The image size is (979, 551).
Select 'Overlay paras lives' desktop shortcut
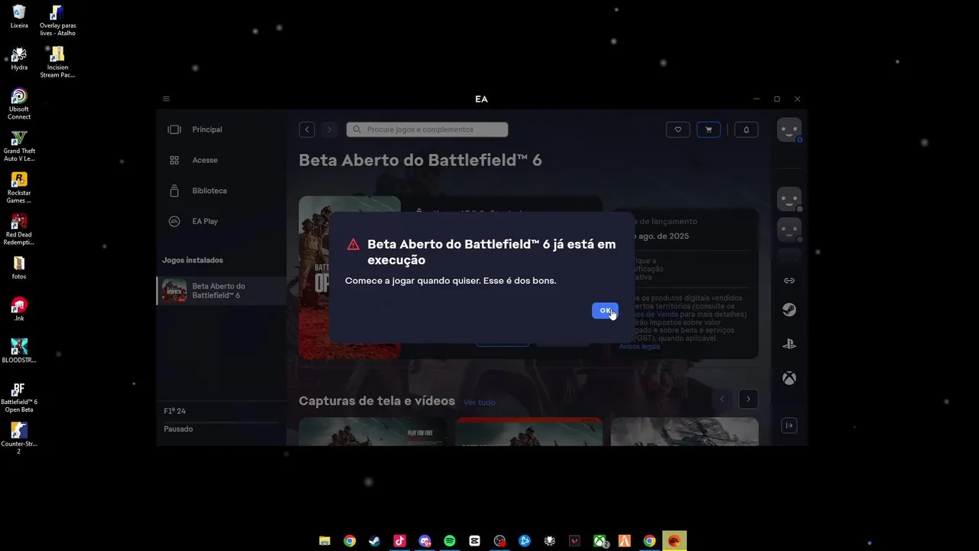click(x=57, y=20)
